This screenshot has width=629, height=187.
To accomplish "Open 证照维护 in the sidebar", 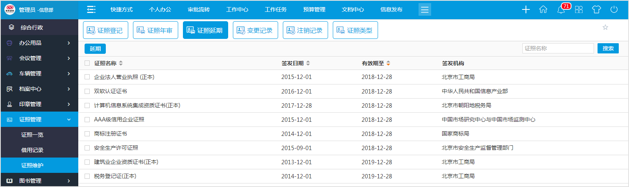I will click(32, 165).
